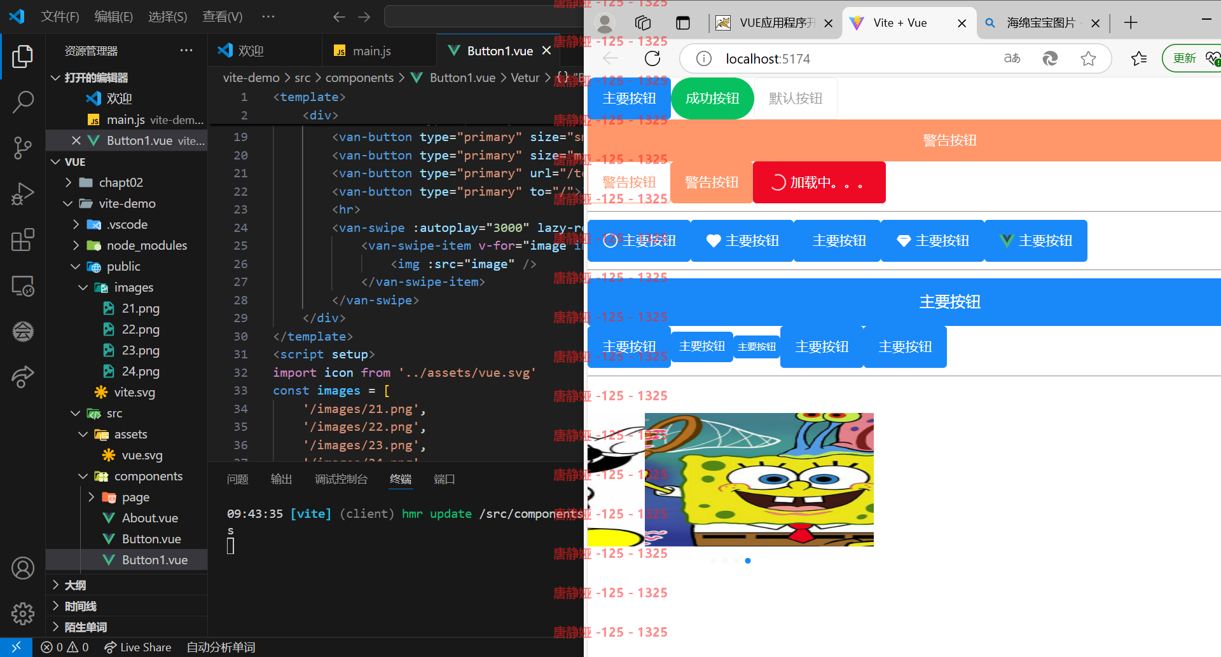Toggle browser vertical tabs icon

[x=683, y=23]
